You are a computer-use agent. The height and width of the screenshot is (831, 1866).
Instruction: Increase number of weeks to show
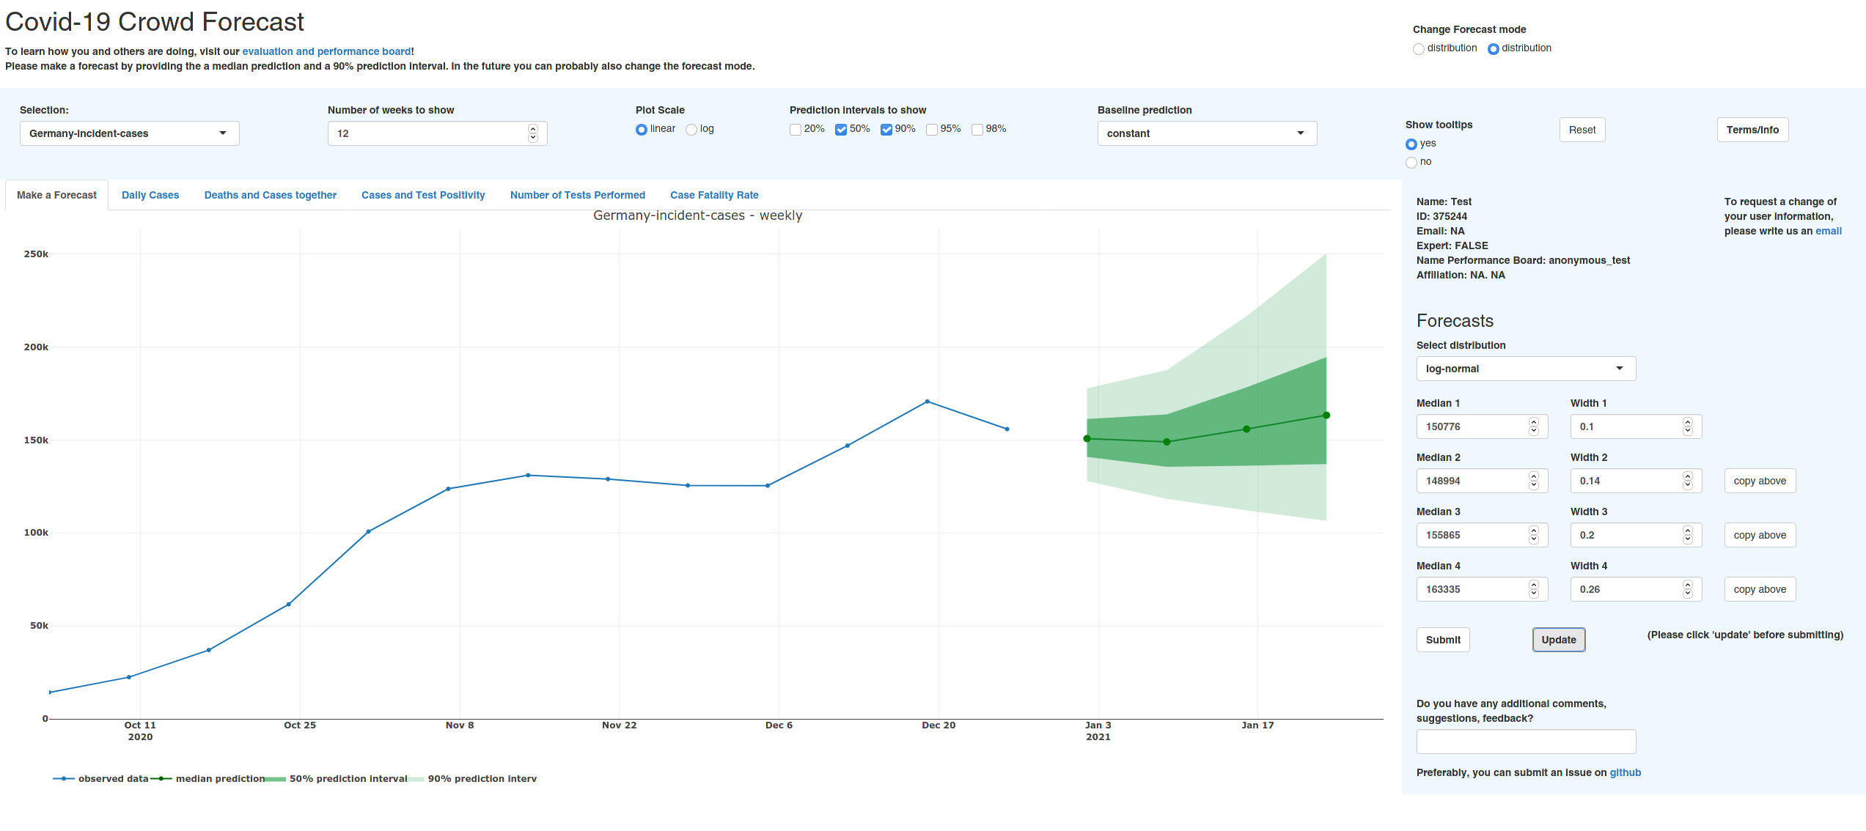[533, 129]
